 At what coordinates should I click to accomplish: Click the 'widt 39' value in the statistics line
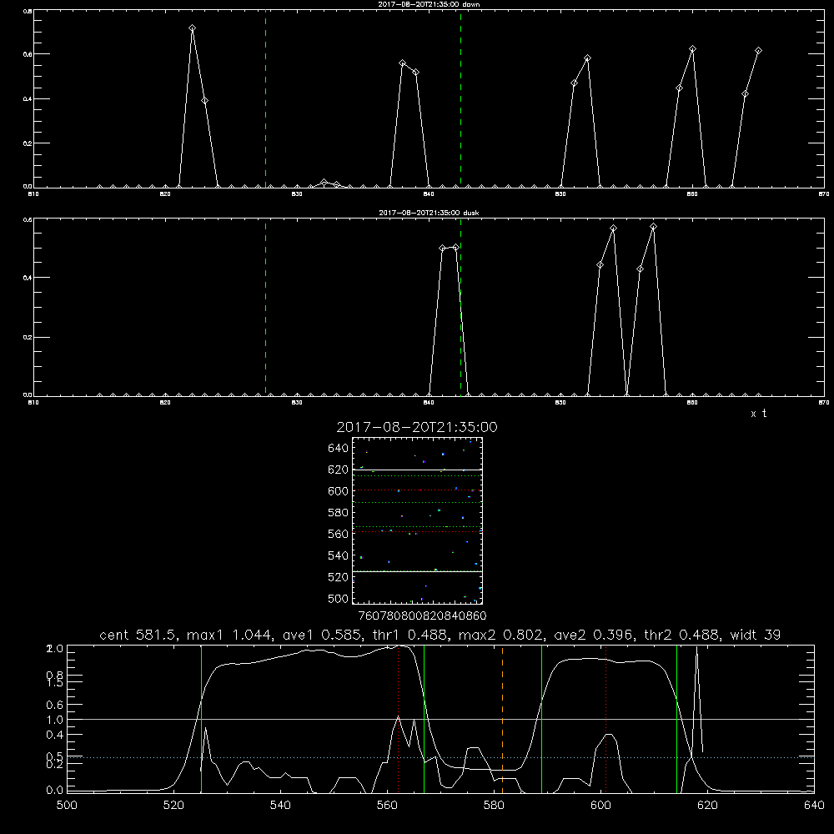(x=756, y=635)
